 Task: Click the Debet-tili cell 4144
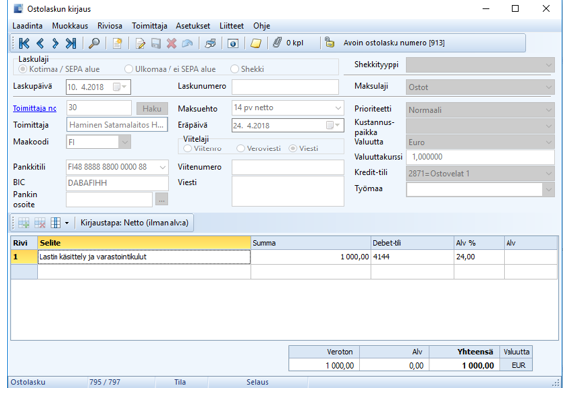[x=412, y=257]
